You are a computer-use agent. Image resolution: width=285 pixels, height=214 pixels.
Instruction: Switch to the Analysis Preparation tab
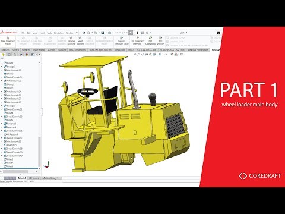click(198, 50)
